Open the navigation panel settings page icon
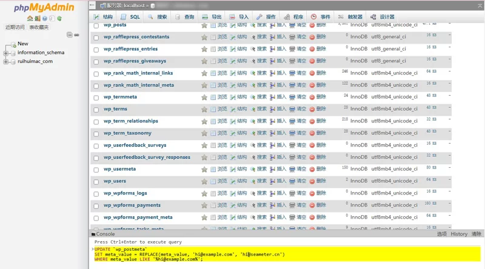Image resolution: width=485 pixels, height=269 pixels. point(52,19)
